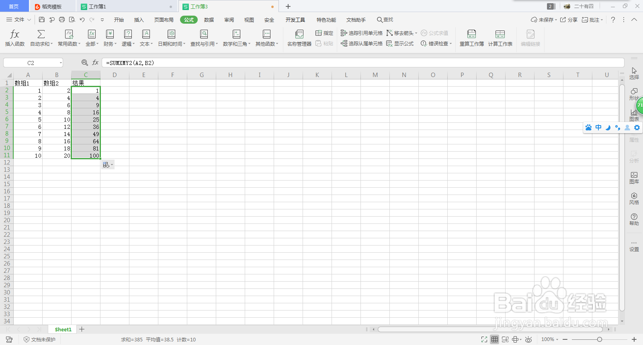This screenshot has height=345, width=643.
Task: Click Document Unprotected (文档未保护) status
Action: click(40, 339)
